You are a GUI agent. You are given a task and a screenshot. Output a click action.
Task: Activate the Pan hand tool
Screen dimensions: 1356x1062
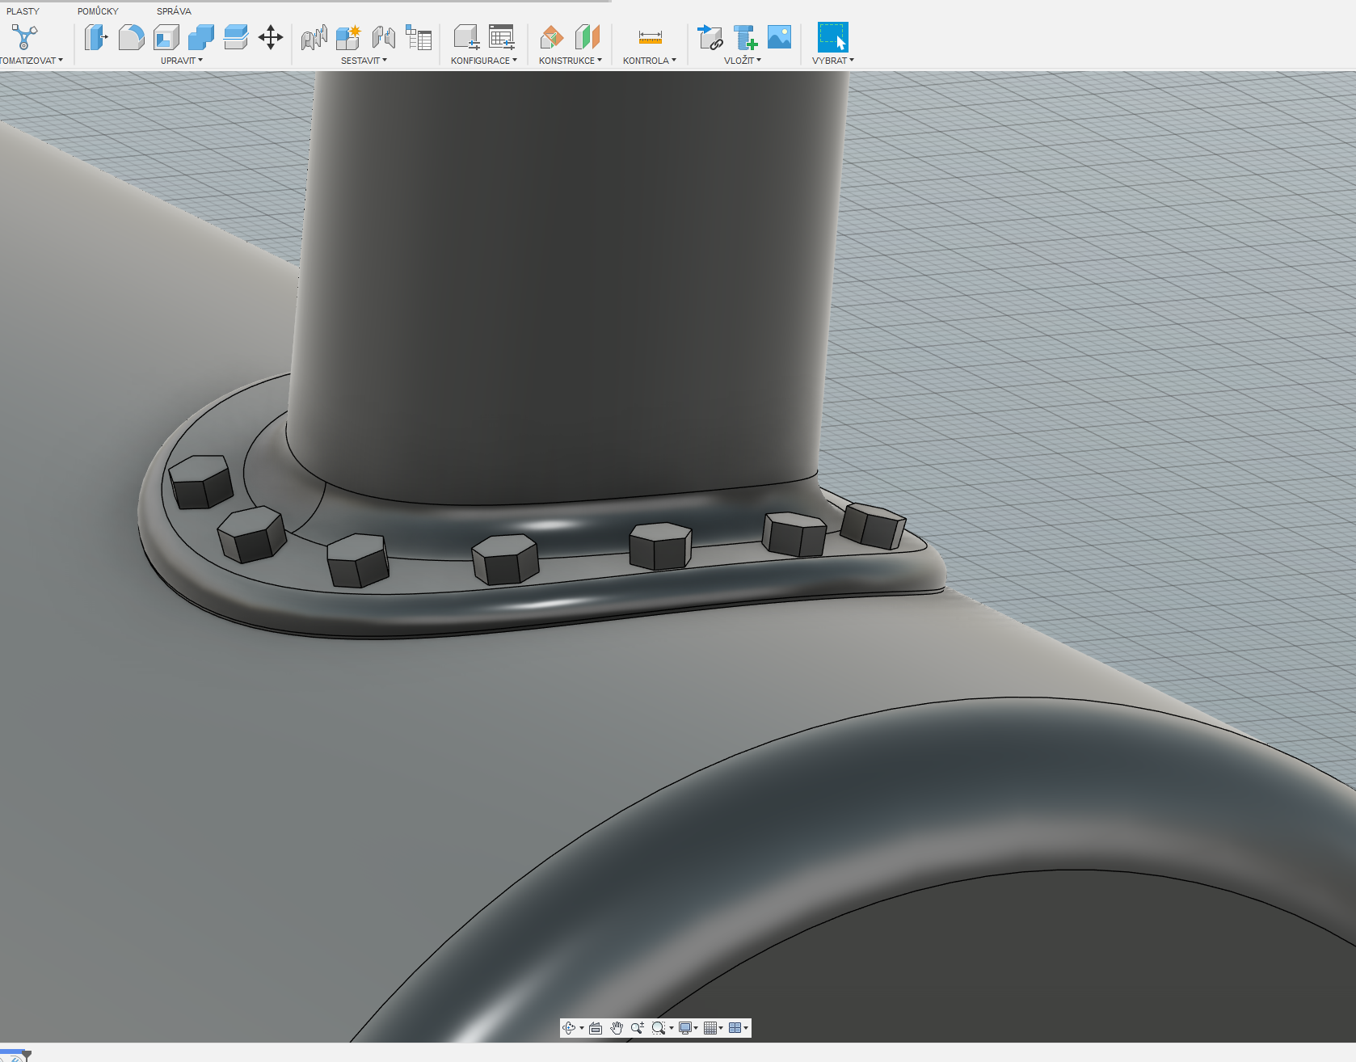pyautogui.click(x=617, y=1028)
